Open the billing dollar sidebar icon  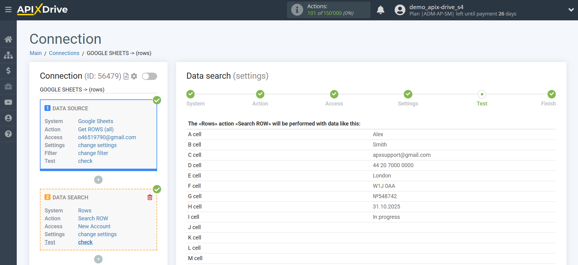tap(8, 71)
